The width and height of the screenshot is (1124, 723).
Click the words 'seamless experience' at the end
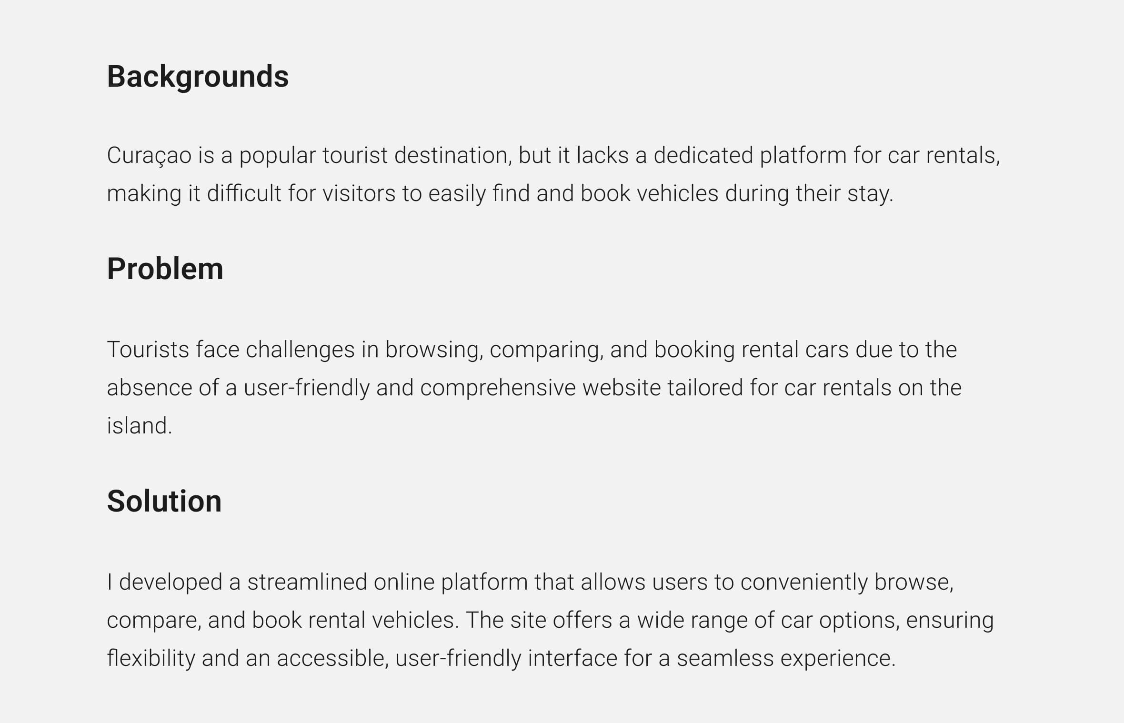pyautogui.click(x=786, y=659)
